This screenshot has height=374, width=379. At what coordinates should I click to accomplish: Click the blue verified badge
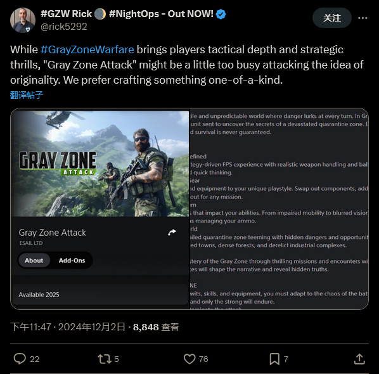coord(221,14)
